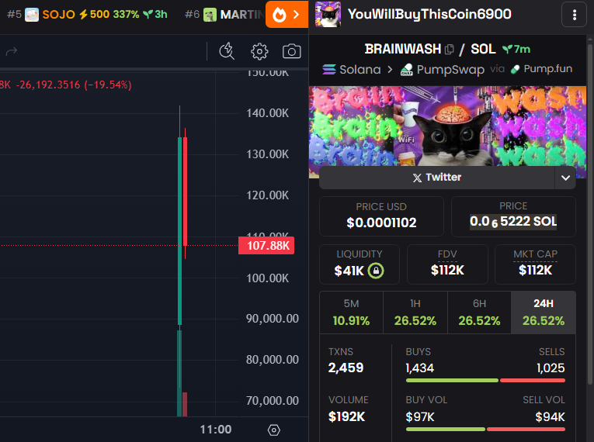Image resolution: width=594 pixels, height=442 pixels.
Task: Click the Pump.fun pill icon
Action: point(516,69)
